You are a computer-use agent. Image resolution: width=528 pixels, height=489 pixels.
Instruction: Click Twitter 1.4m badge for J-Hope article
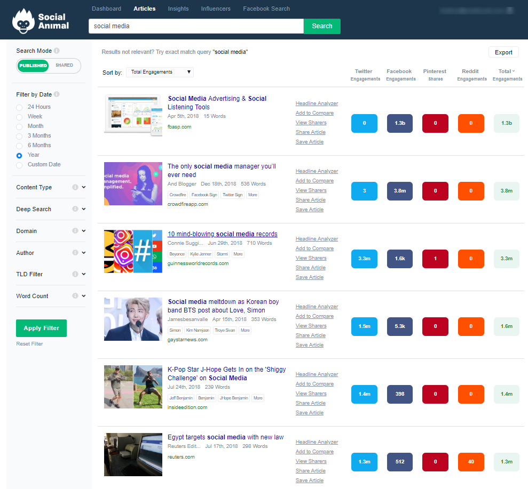click(364, 394)
